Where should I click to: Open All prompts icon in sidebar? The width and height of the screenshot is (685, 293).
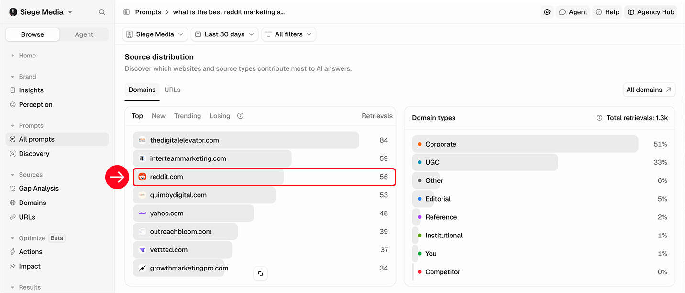point(13,139)
